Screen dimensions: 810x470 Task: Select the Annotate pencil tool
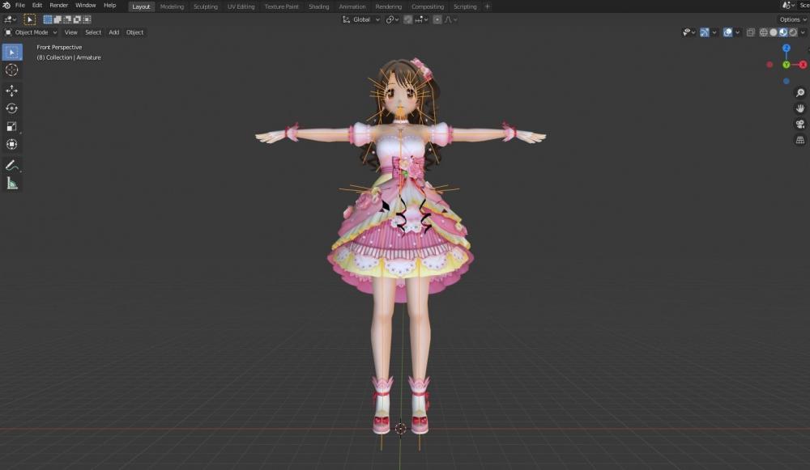pyautogui.click(x=12, y=165)
